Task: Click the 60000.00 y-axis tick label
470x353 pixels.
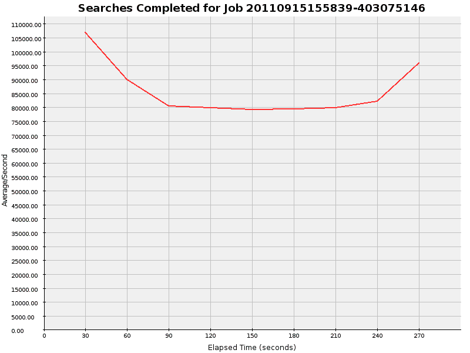Action: [x=26, y=164]
